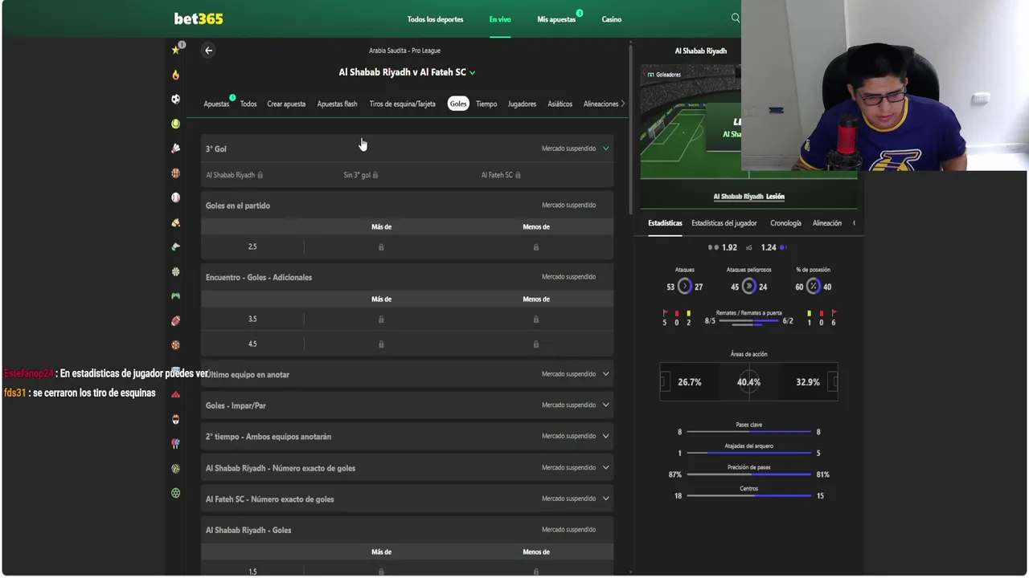Viewport: 1029px width, 578px height.
Task: Go back with the left arrow
Action: pyautogui.click(x=208, y=51)
